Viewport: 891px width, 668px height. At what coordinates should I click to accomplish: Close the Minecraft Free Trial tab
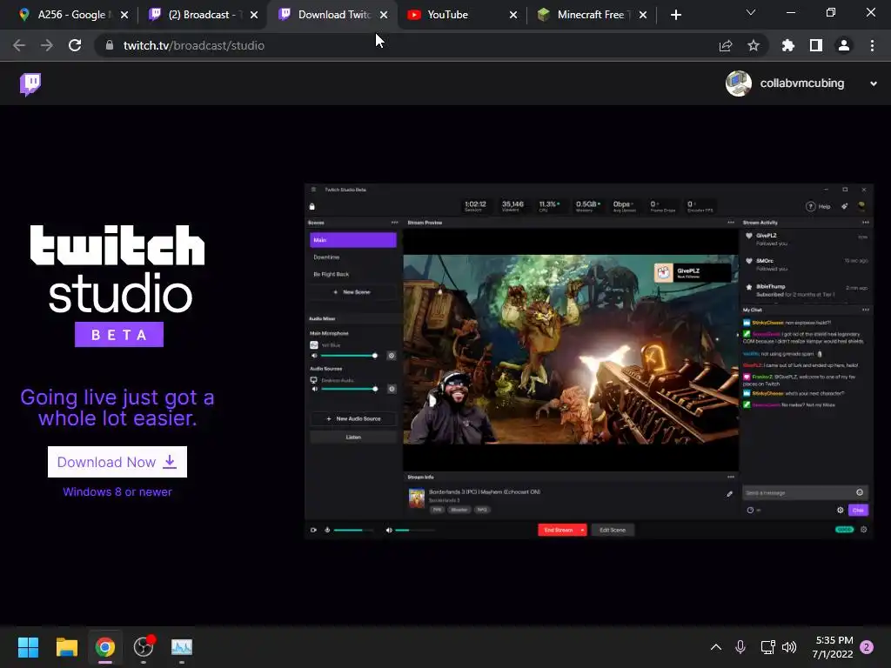click(643, 15)
